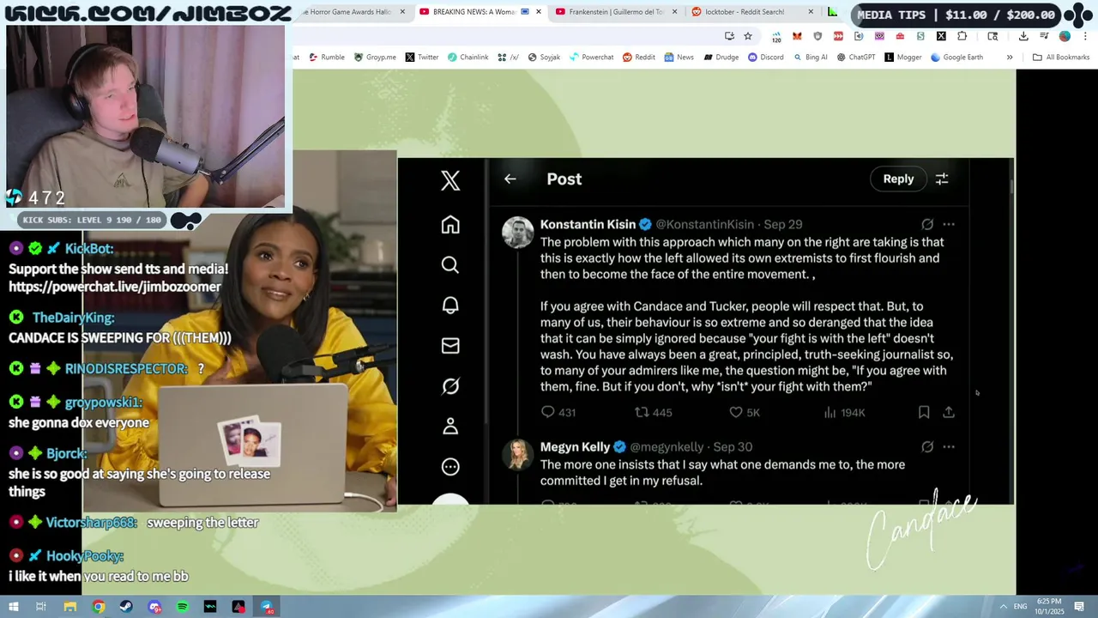The height and width of the screenshot is (618, 1098).
Task: Expand hidden bookmarks chevron
Action: coord(1010,58)
